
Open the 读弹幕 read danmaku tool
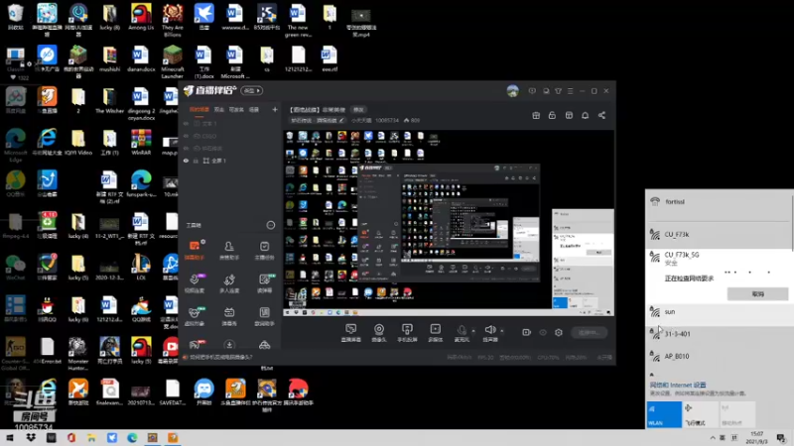coord(264,283)
